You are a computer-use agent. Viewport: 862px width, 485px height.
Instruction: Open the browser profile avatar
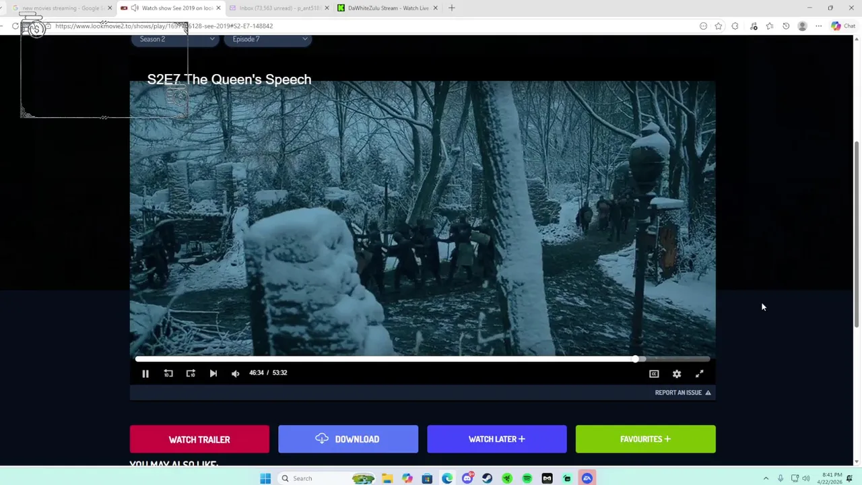click(x=802, y=26)
